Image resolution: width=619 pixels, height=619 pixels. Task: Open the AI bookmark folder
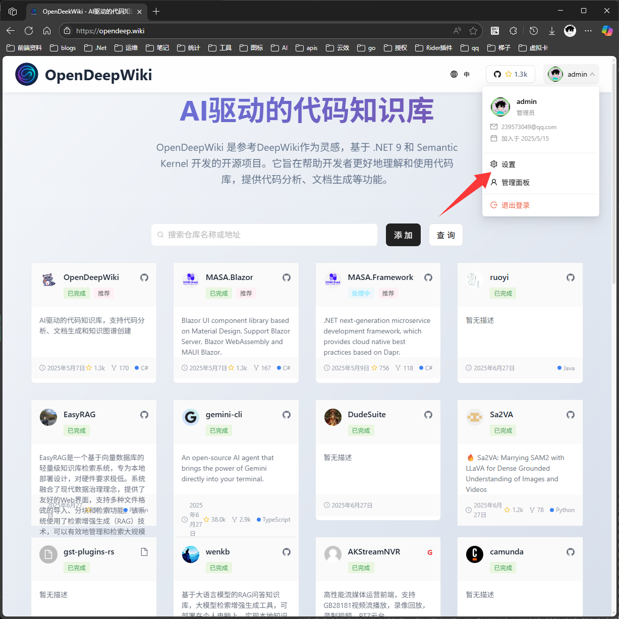279,48
